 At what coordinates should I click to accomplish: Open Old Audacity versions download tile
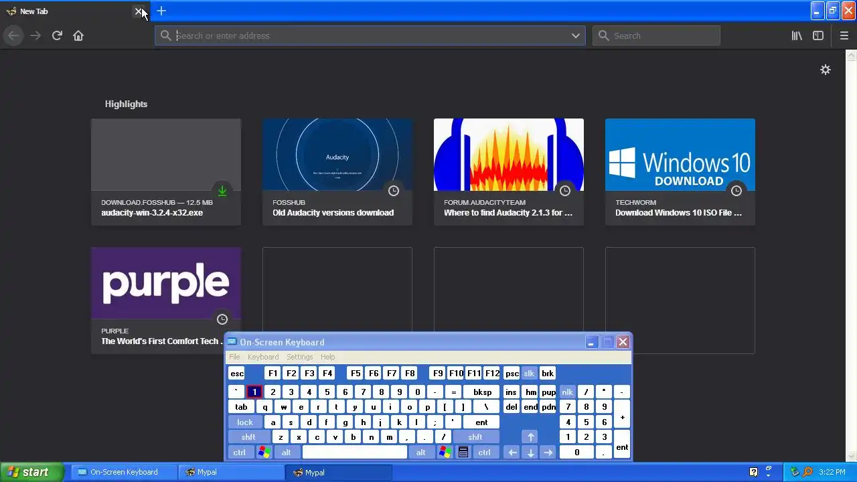(337, 172)
